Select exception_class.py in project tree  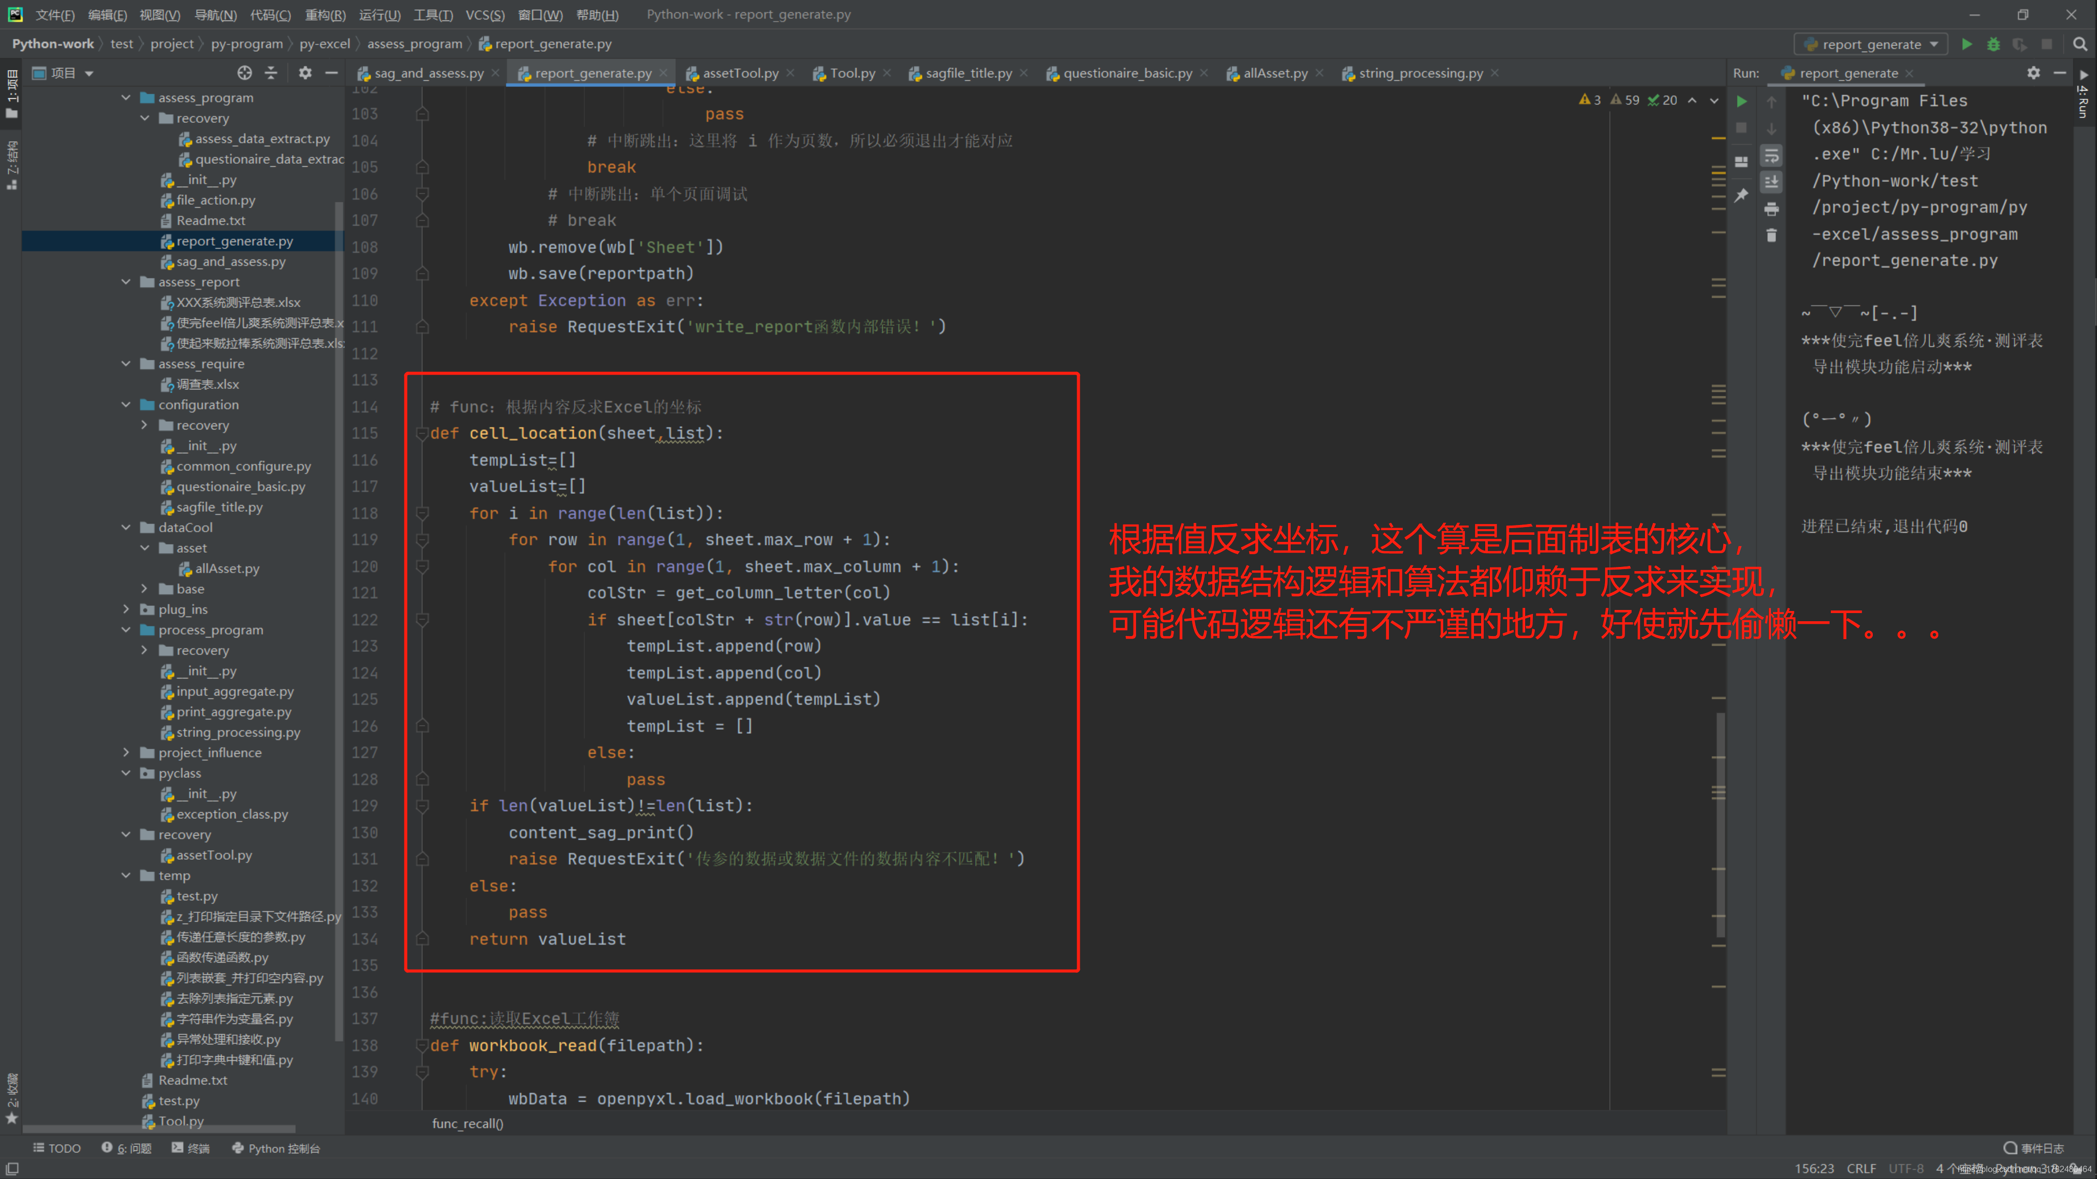click(232, 815)
